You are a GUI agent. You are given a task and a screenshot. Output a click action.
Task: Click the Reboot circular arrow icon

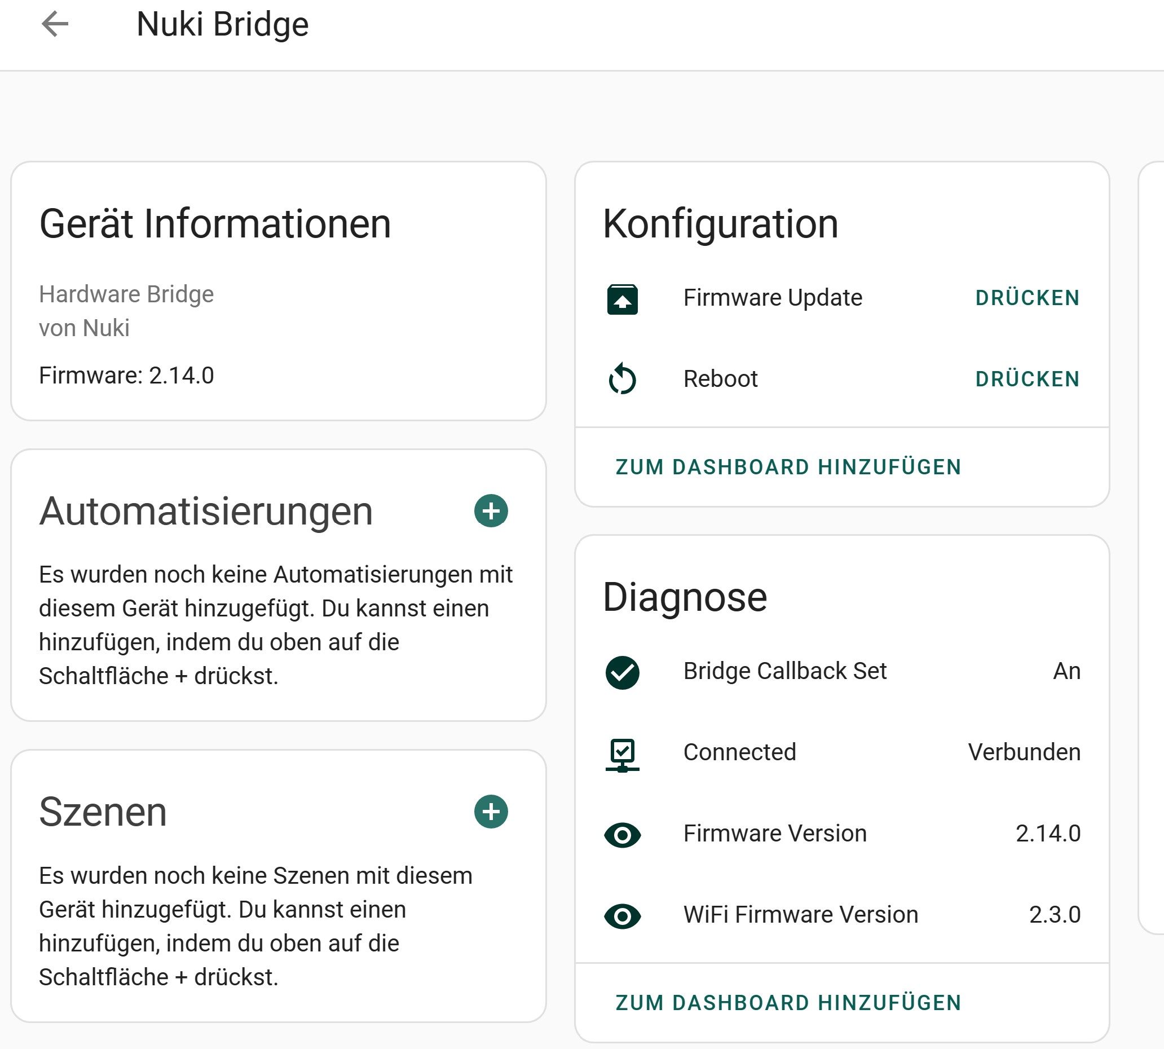pos(623,378)
